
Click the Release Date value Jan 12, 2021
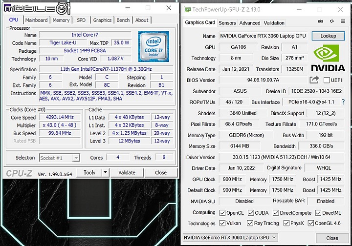pos(236,69)
